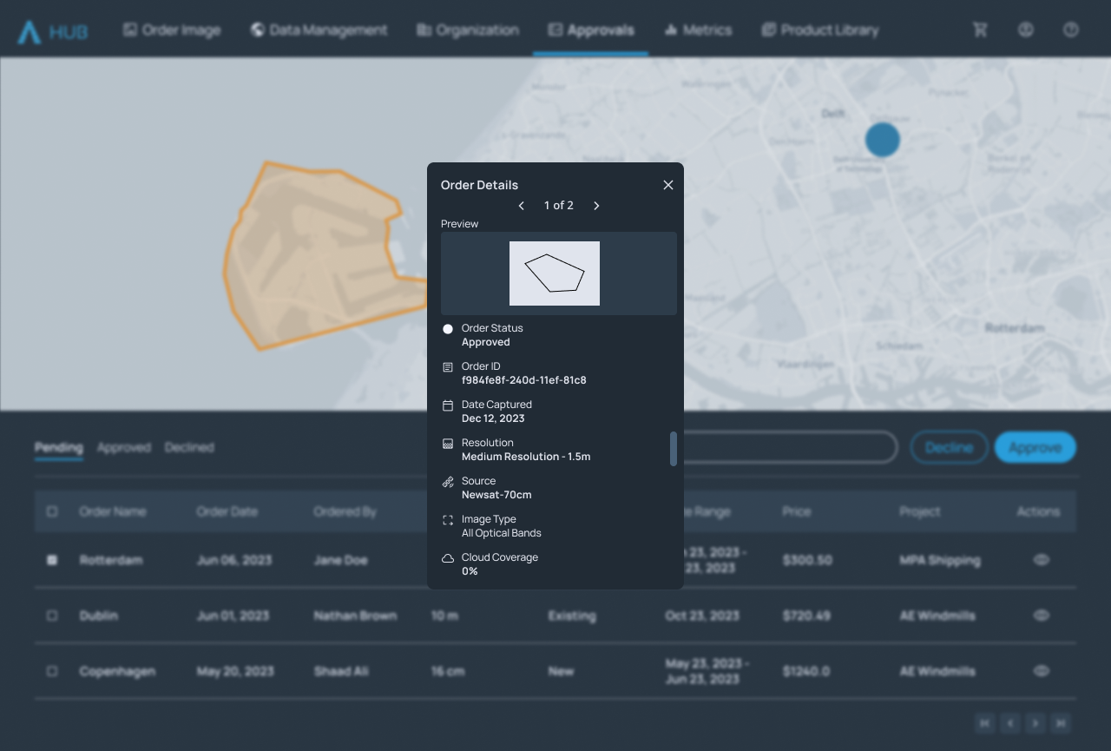Close the Order Details dialog
Screen dimensions: 1111x751
(x=668, y=185)
